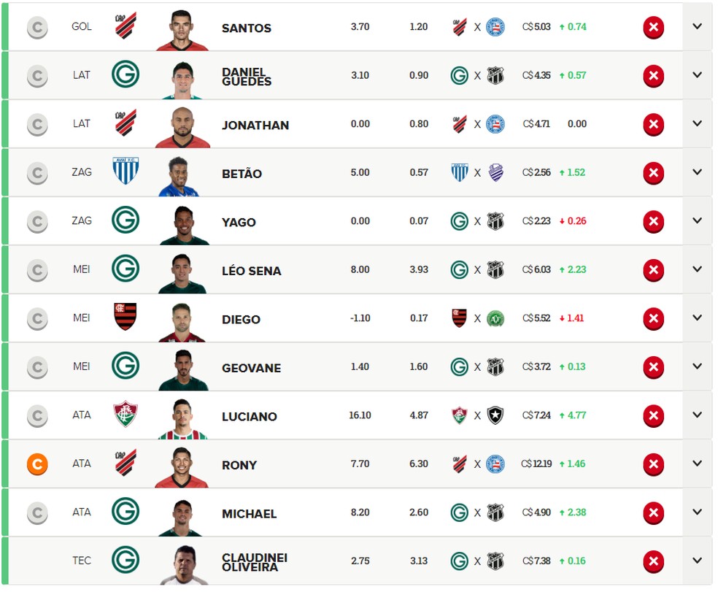718x592 pixels.
Task: Make Léo Sena the captain
Action: point(37,271)
